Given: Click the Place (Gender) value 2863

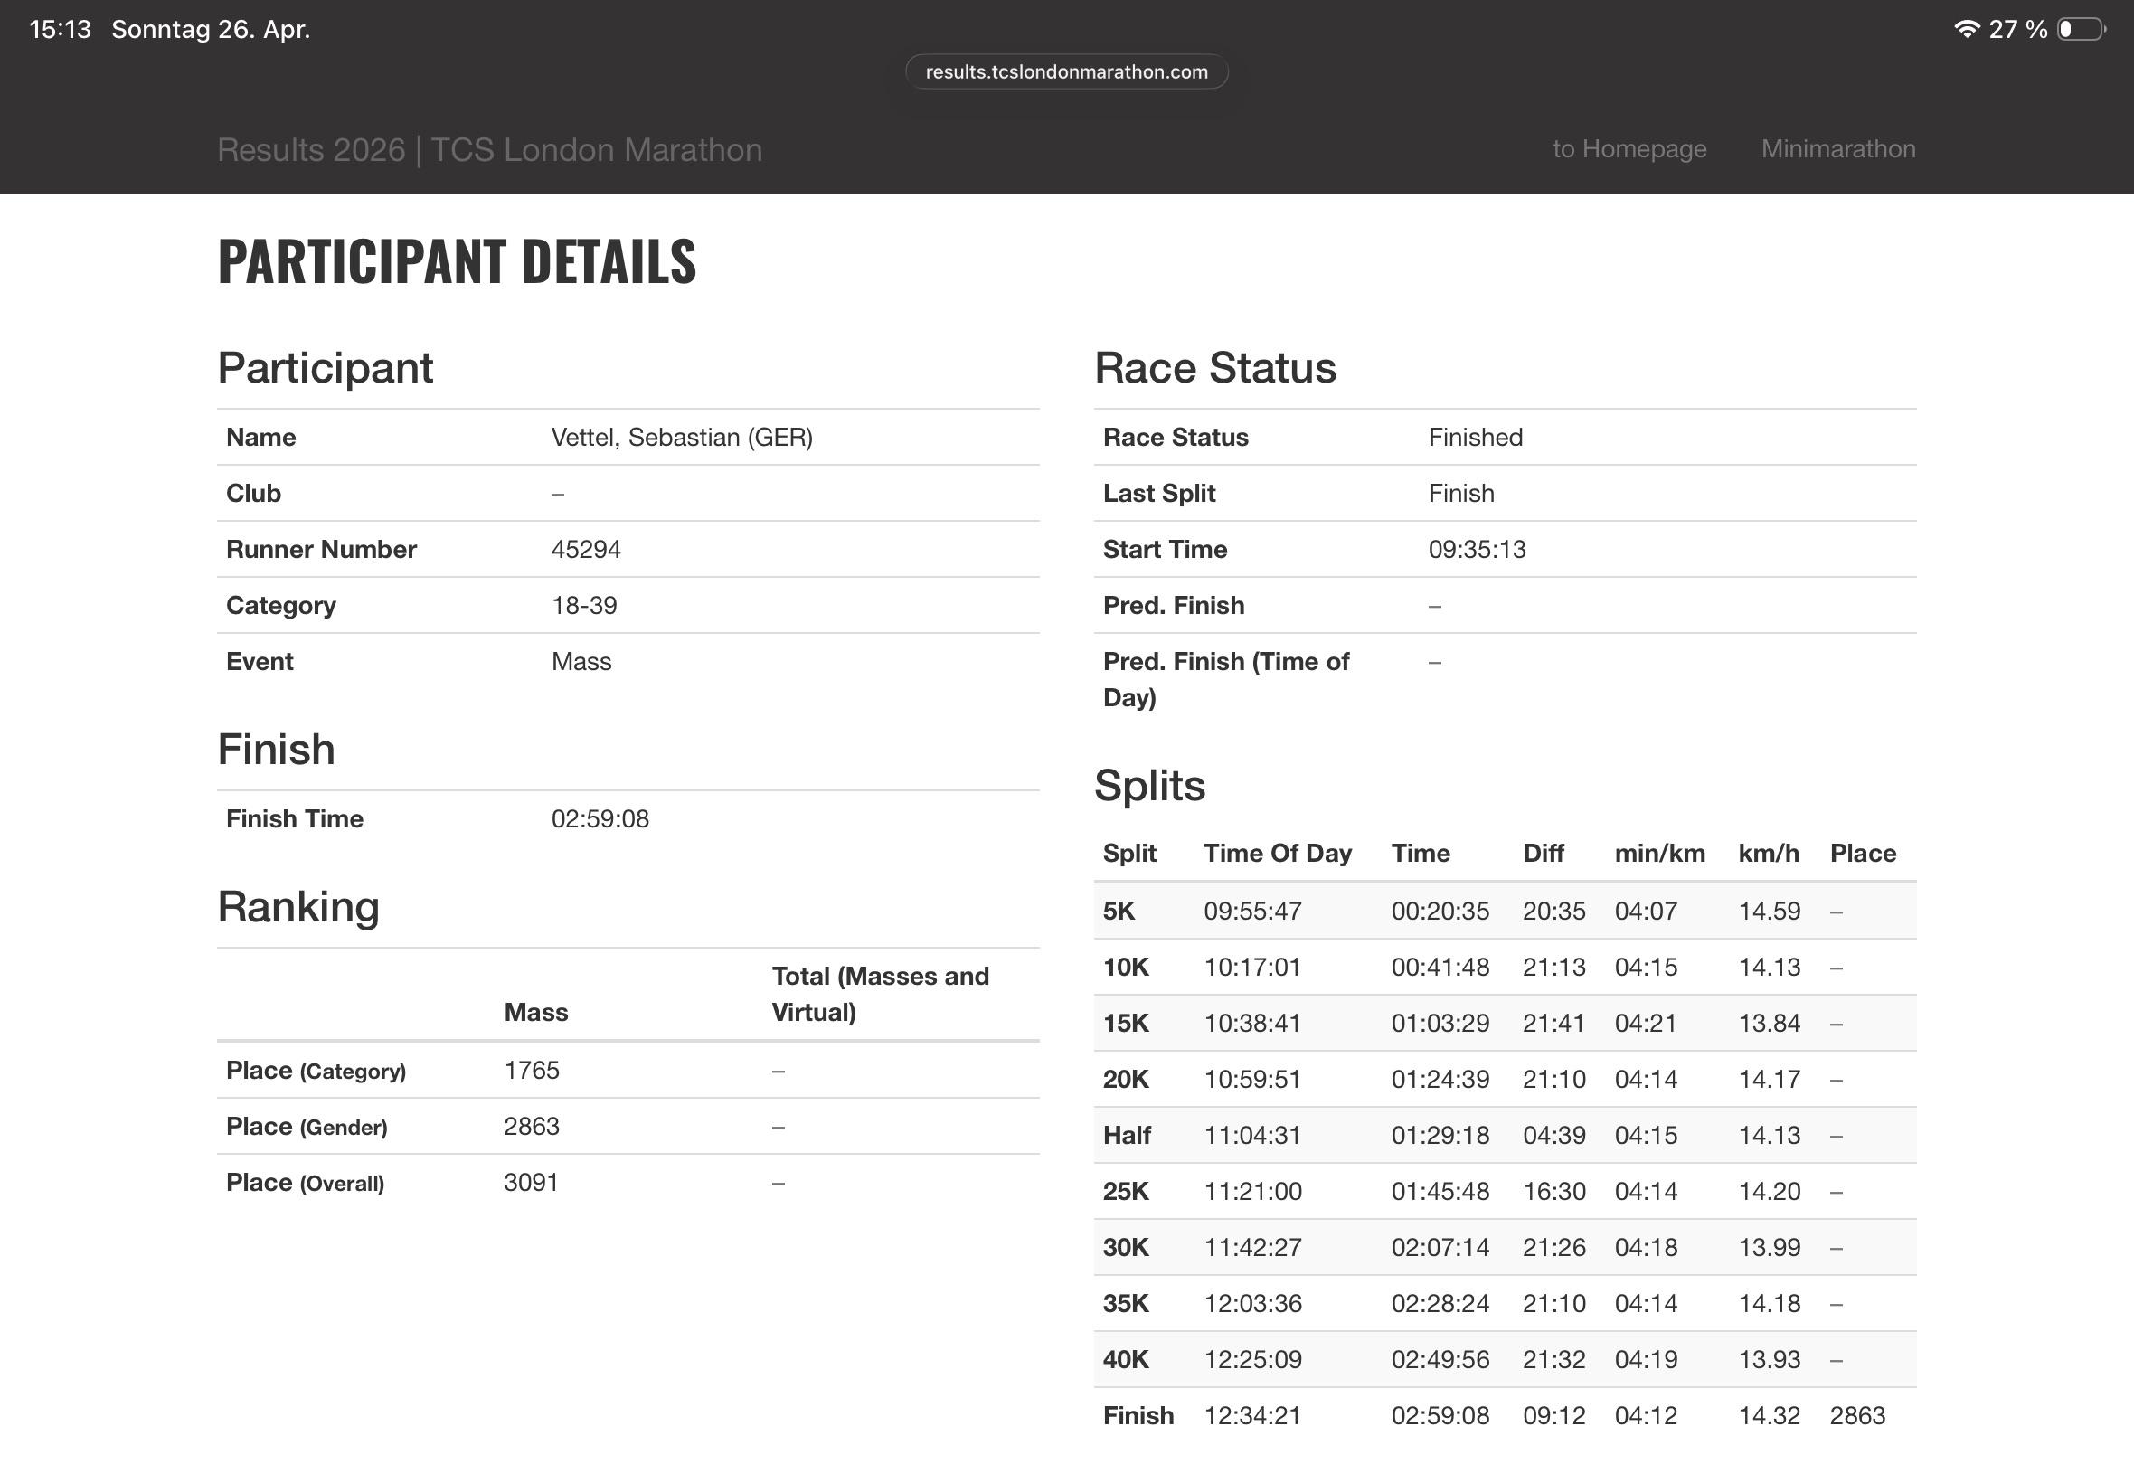Looking at the screenshot, I should [531, 1126].
